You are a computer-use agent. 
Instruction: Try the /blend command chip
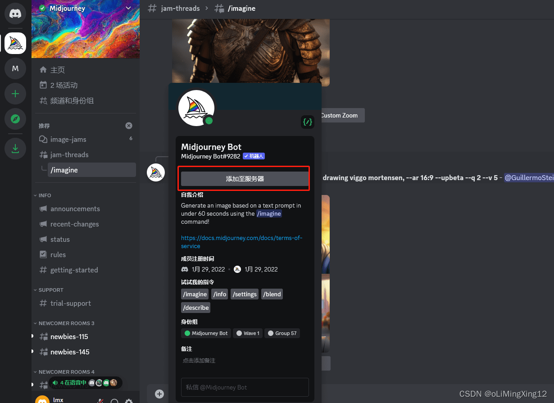click(x=272, y=294)
